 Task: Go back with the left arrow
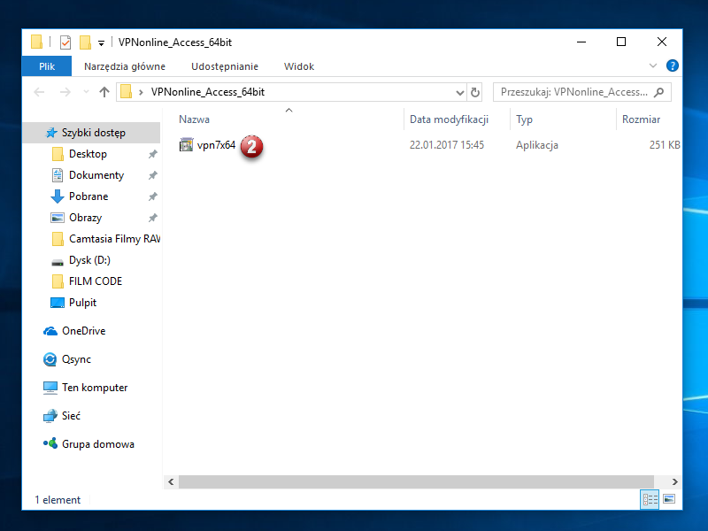(39, 92)
